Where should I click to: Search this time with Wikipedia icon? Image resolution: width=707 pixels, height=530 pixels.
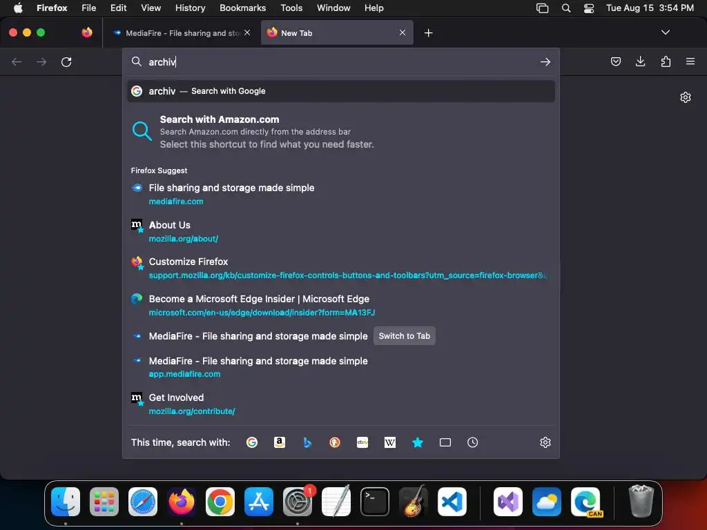click(x=390, y=442)
